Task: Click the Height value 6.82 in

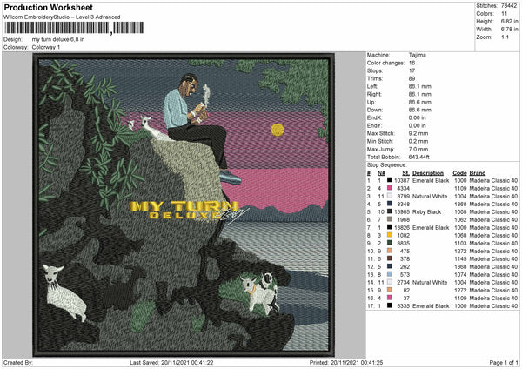Action: (509, 21)
